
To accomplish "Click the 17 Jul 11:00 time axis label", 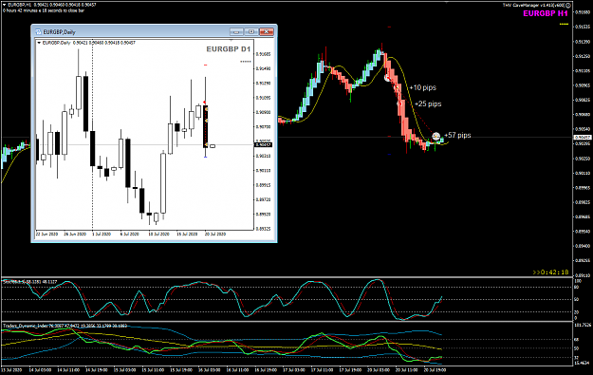I will [x=323, y=369].
